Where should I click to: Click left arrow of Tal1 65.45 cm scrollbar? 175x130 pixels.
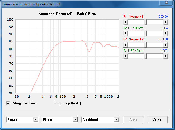coord(125,56)
